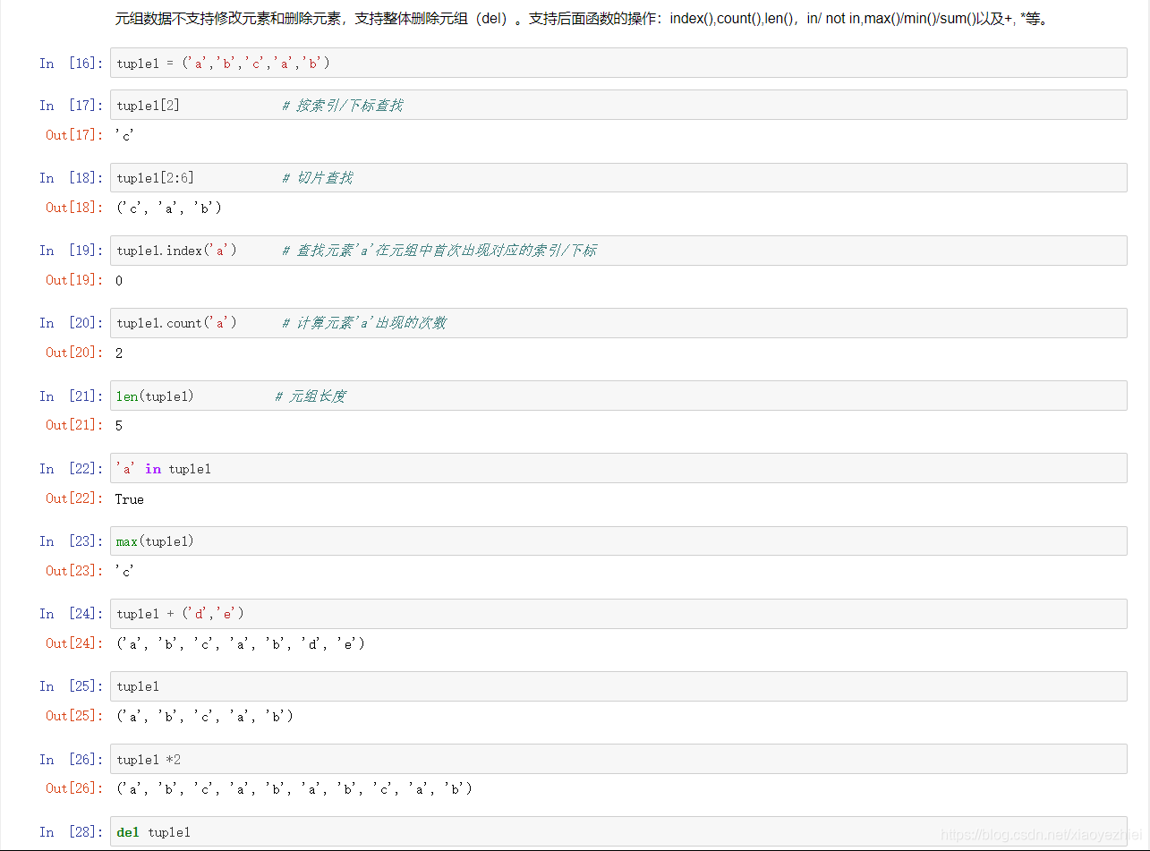Click output value 2 of cell 20

[119, 353]
